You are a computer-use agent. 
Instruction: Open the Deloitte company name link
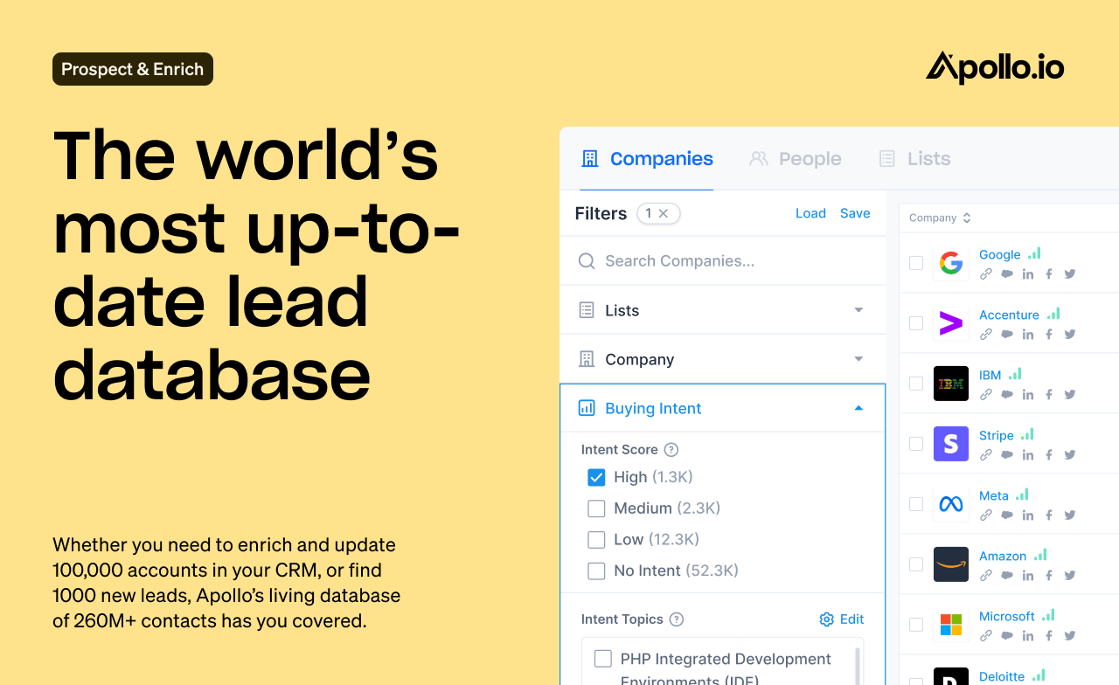[1002, 676]
